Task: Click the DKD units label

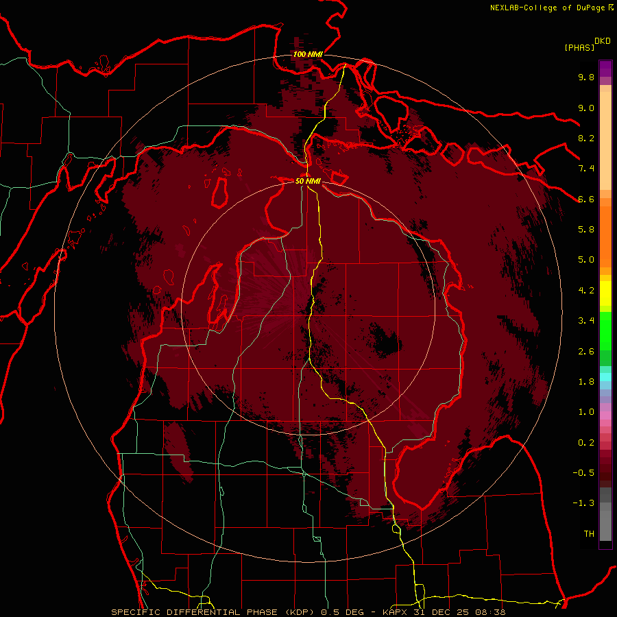Action: [x=603, y=41]
